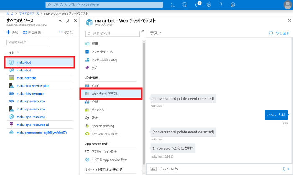Screen dimensions: 293x175
Task: Click the 名前でフィルター input field
Action: pos(28,42)
